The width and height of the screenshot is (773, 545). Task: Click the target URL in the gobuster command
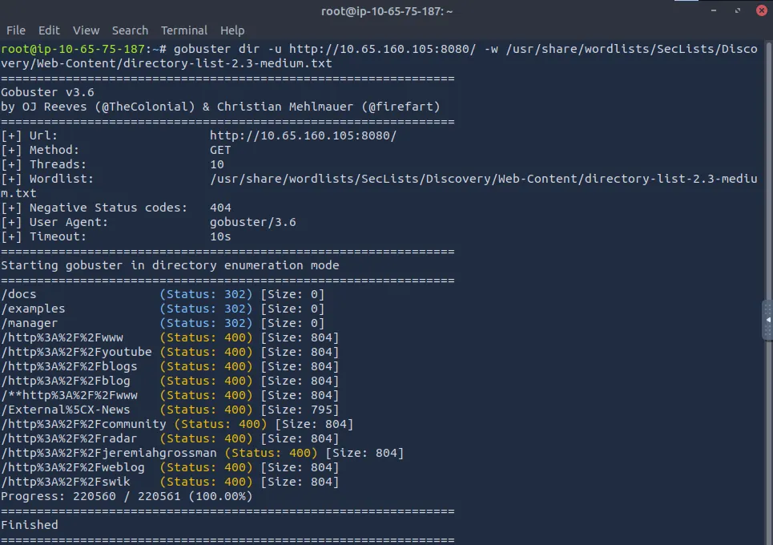[x=383, y=49]
